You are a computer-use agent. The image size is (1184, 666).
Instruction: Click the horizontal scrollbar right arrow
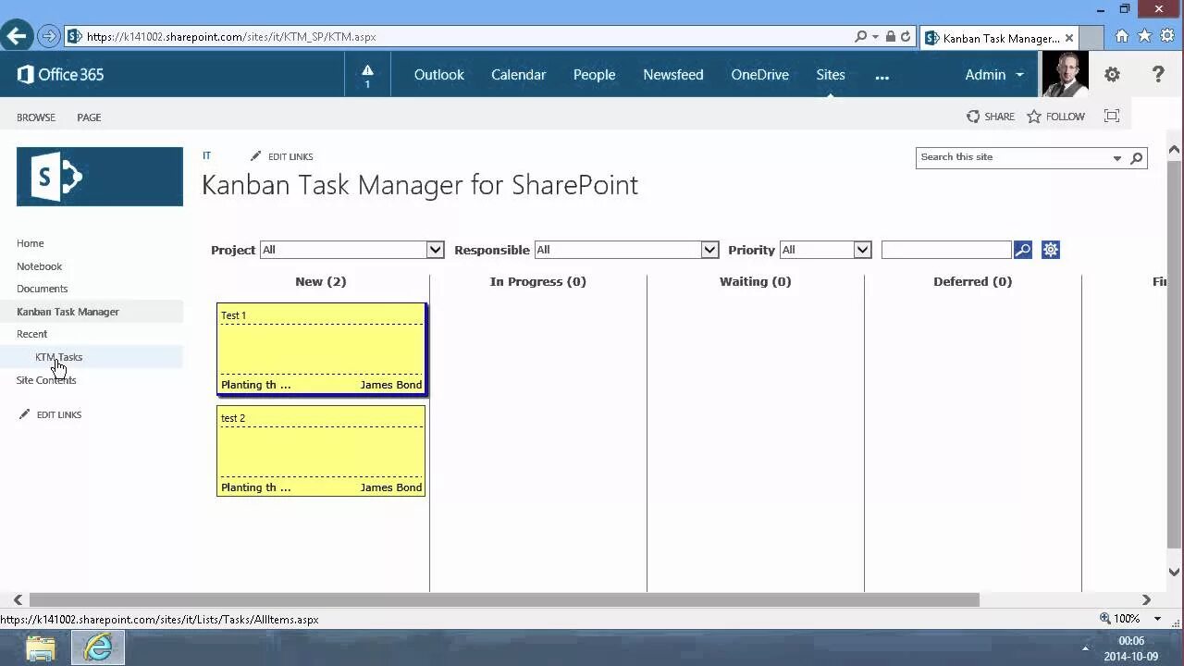pyautogui.click(x=1146, y=599)
